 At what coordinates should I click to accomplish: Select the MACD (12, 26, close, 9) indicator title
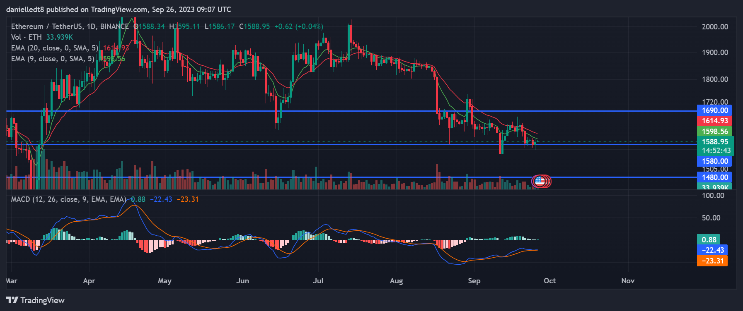[68, 199]
